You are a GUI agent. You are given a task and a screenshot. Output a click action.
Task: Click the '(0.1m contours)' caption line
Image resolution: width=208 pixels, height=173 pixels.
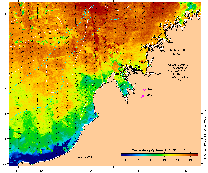[x=178, y=68]
